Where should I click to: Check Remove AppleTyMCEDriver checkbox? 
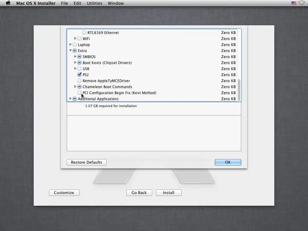click(79, 81)
